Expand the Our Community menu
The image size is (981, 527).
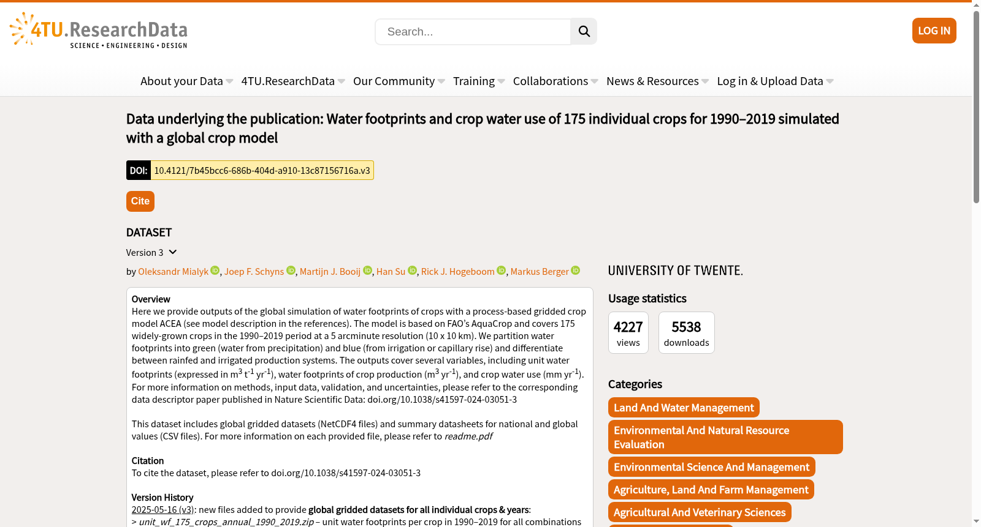[x=399, y=81]
